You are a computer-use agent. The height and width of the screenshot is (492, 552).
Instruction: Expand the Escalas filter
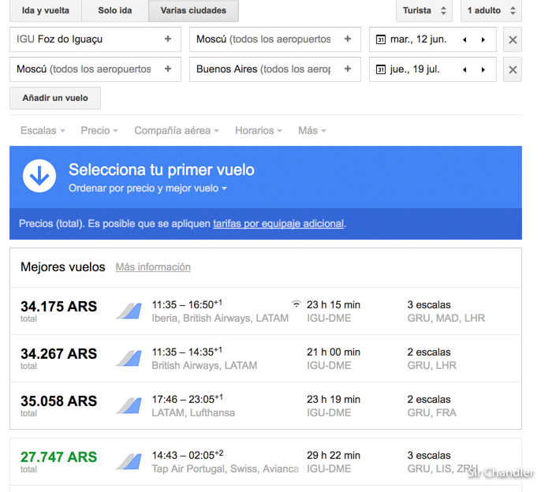click(x=43, y=131)
